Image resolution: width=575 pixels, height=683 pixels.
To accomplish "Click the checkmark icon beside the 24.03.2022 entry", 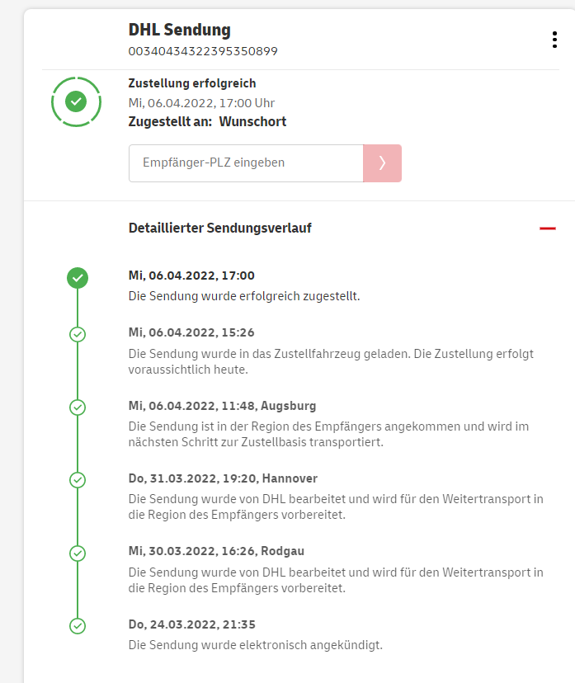I will [x=78, y=626].
